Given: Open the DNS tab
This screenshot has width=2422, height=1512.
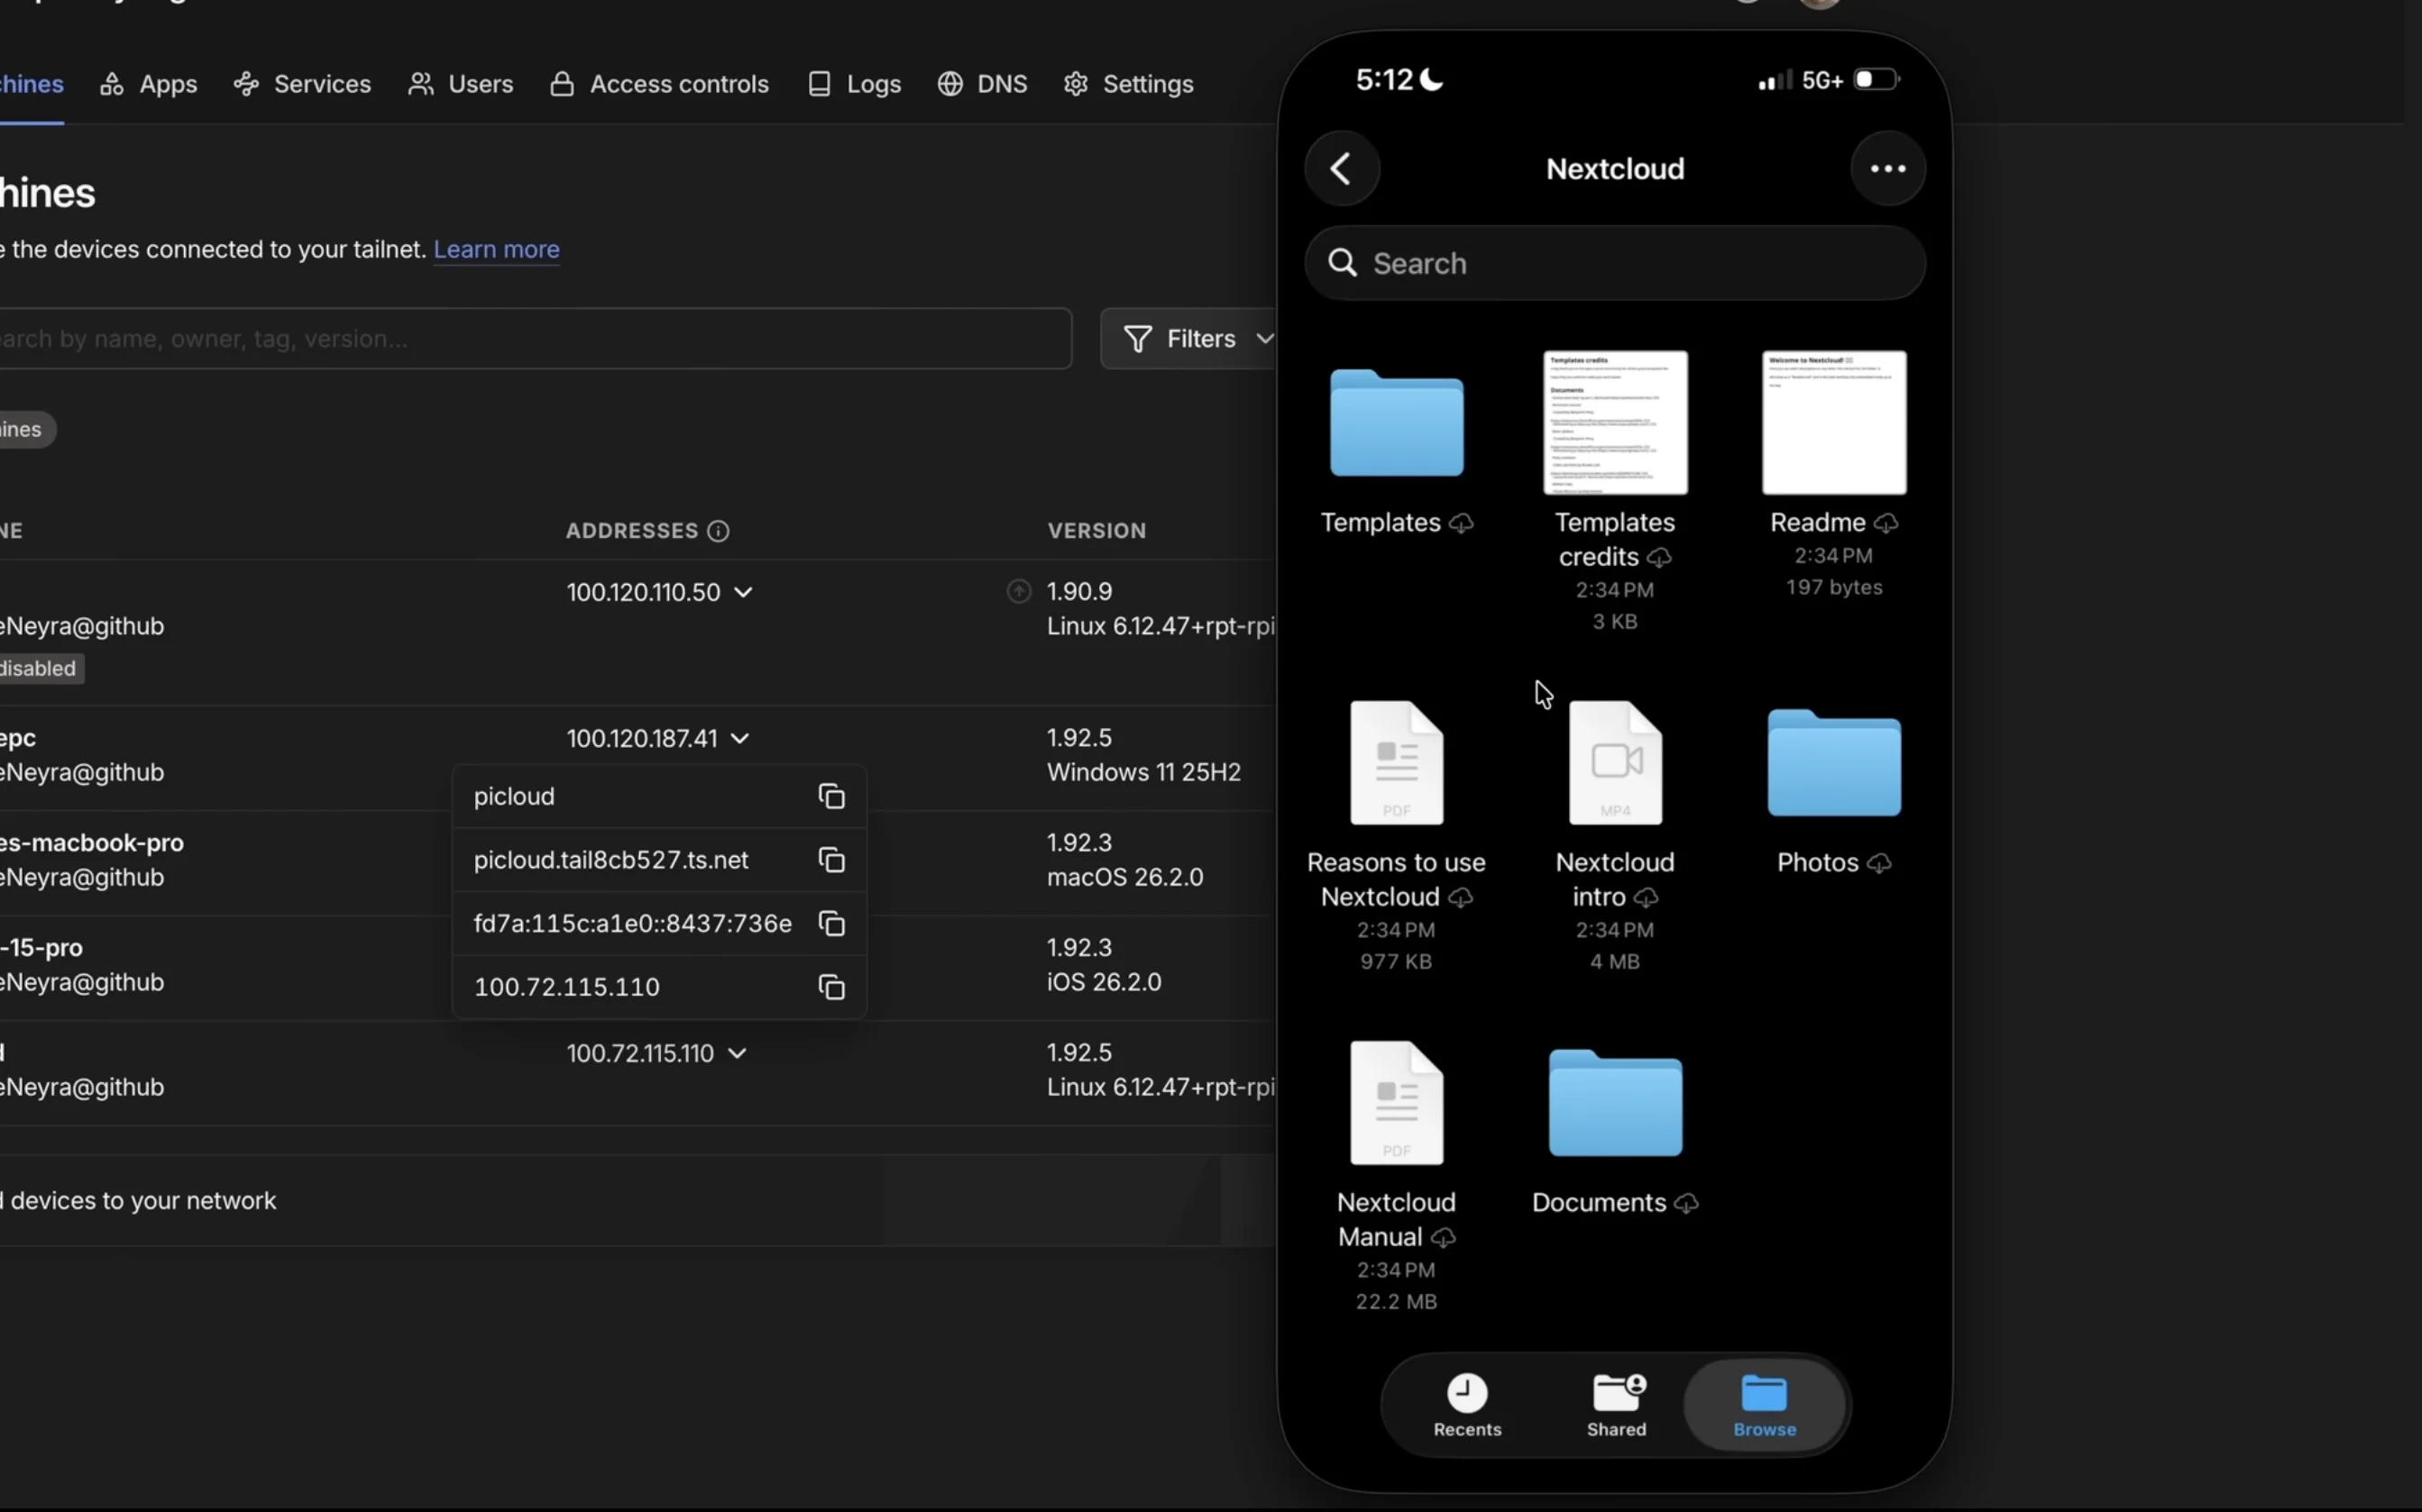Looking at the screenshot, I should (982, 84).
